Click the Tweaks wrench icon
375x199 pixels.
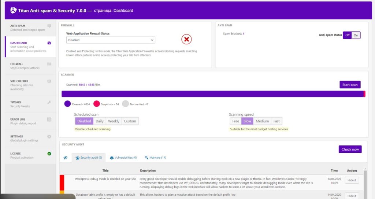click(x=49, y=102)
